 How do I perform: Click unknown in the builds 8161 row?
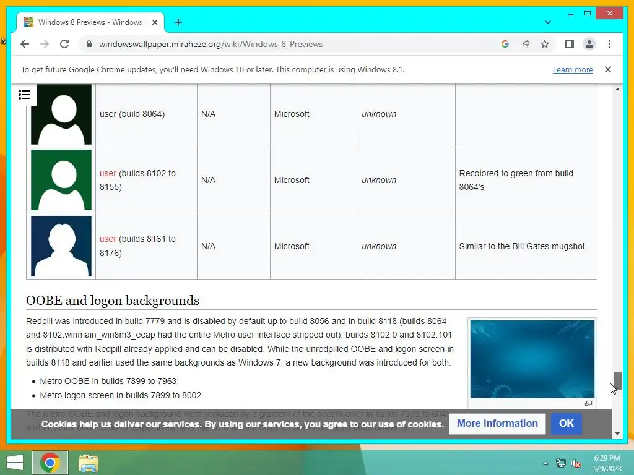coord(379,246)
